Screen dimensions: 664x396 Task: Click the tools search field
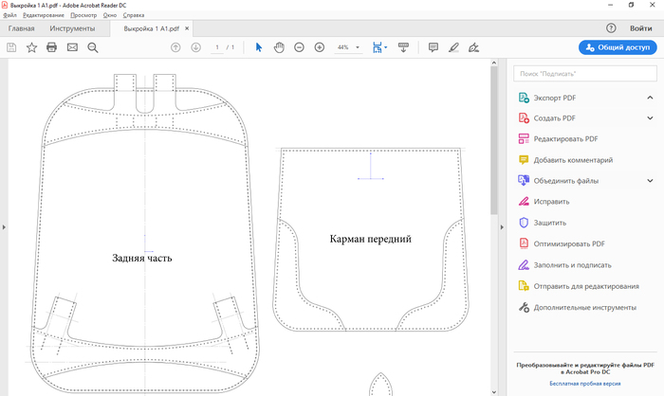point(583,73)
